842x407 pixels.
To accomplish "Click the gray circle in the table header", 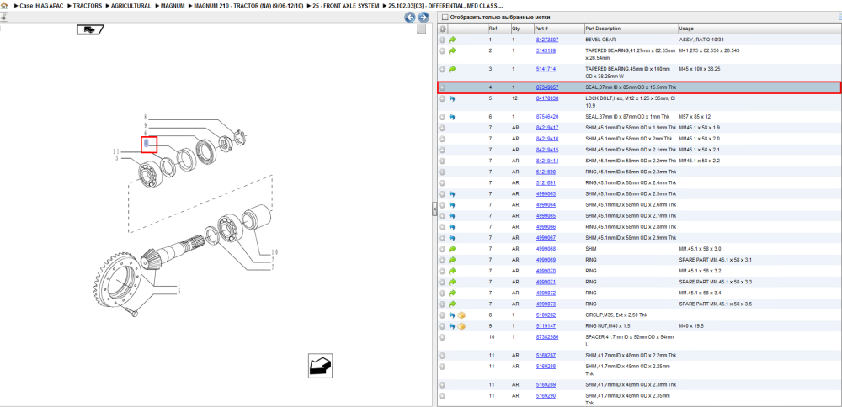I will 443,29.
